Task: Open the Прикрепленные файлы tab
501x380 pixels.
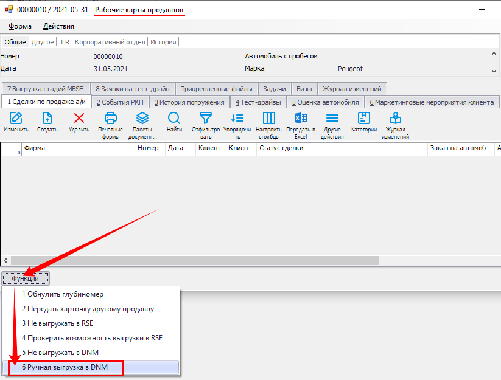Action: coord(217,89)
